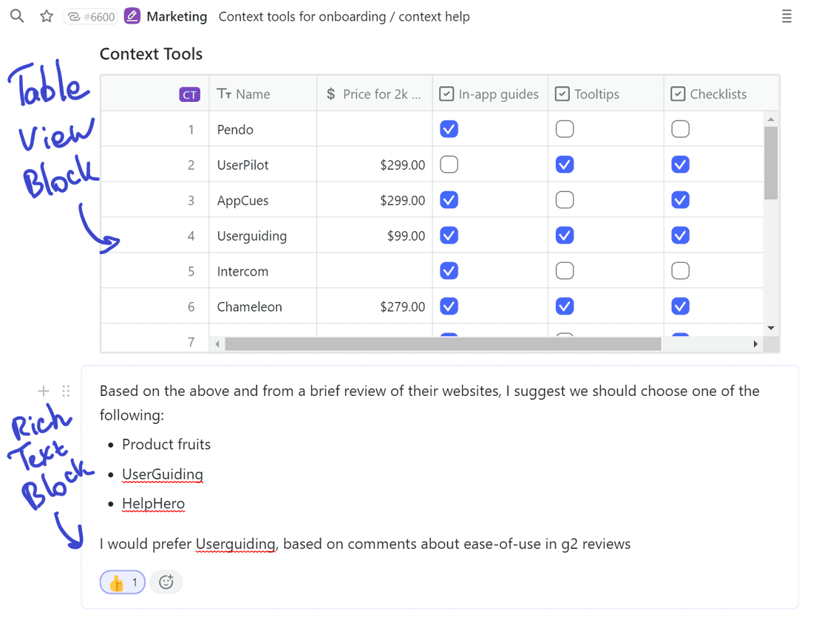813x619 pixels.
Task: Open the search panel
Action: (16, 16)
